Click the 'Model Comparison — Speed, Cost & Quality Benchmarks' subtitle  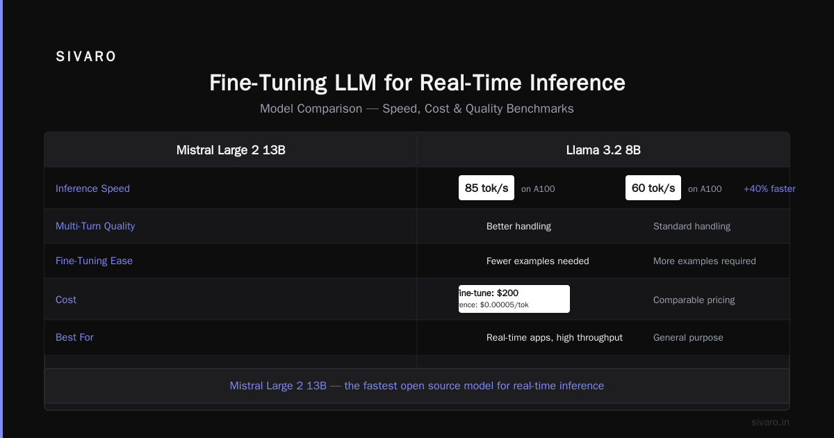click(x=417, y=109)
